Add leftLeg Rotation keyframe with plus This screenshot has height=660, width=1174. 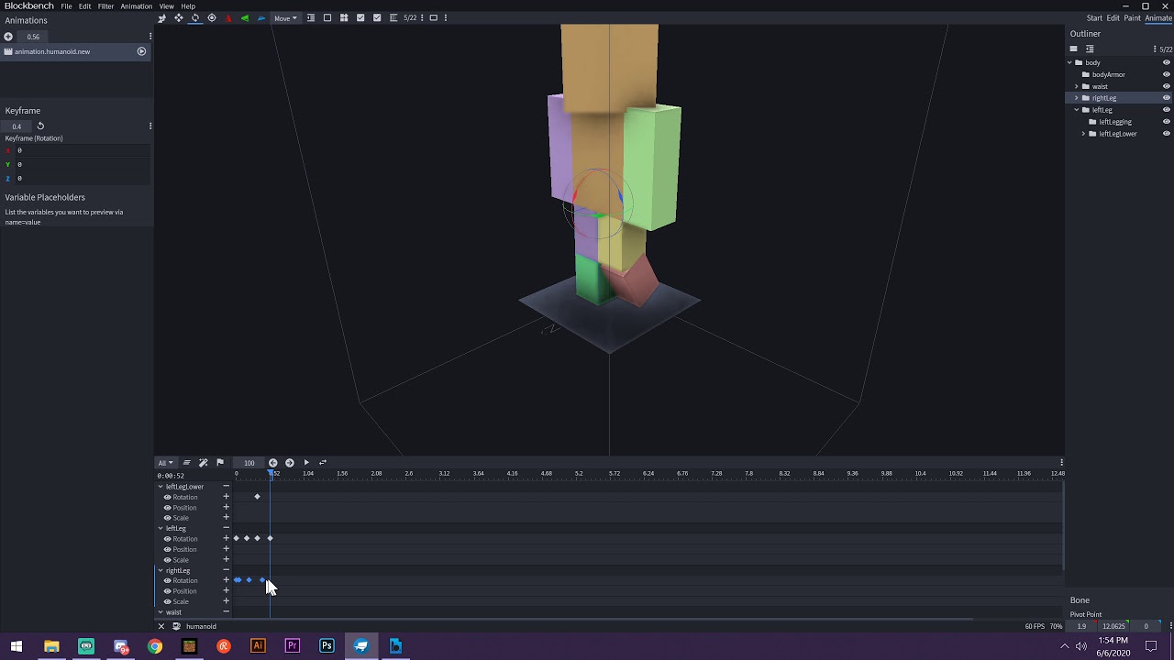(227, 539)
